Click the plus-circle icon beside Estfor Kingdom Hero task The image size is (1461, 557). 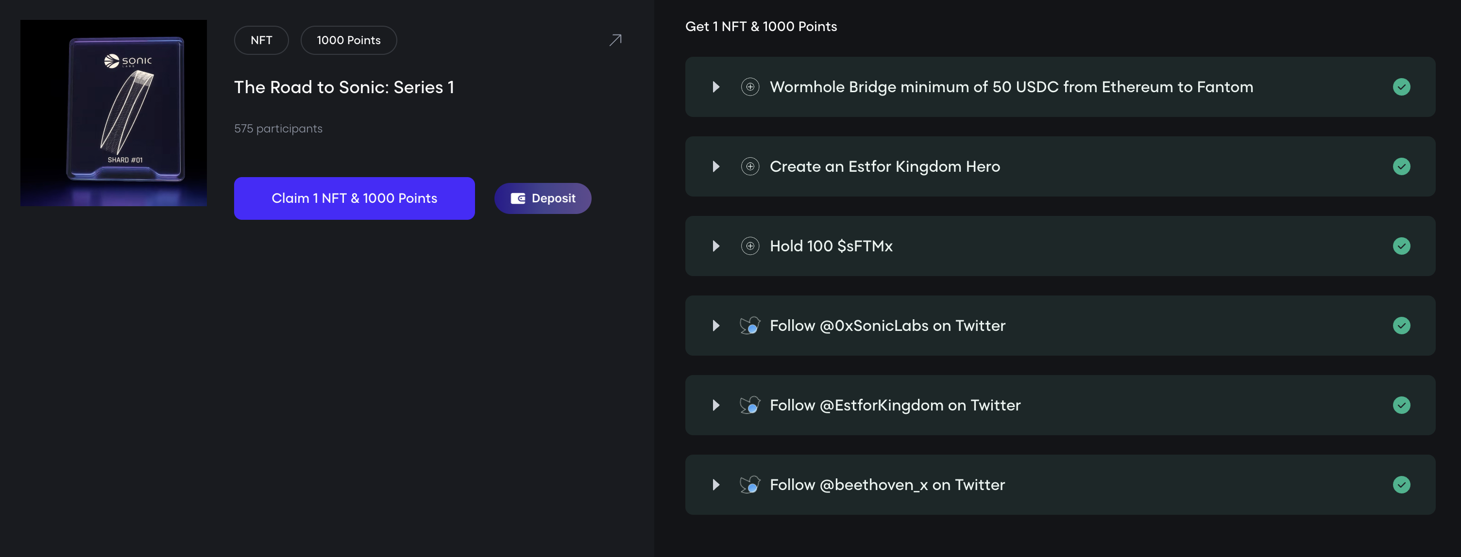750,166
